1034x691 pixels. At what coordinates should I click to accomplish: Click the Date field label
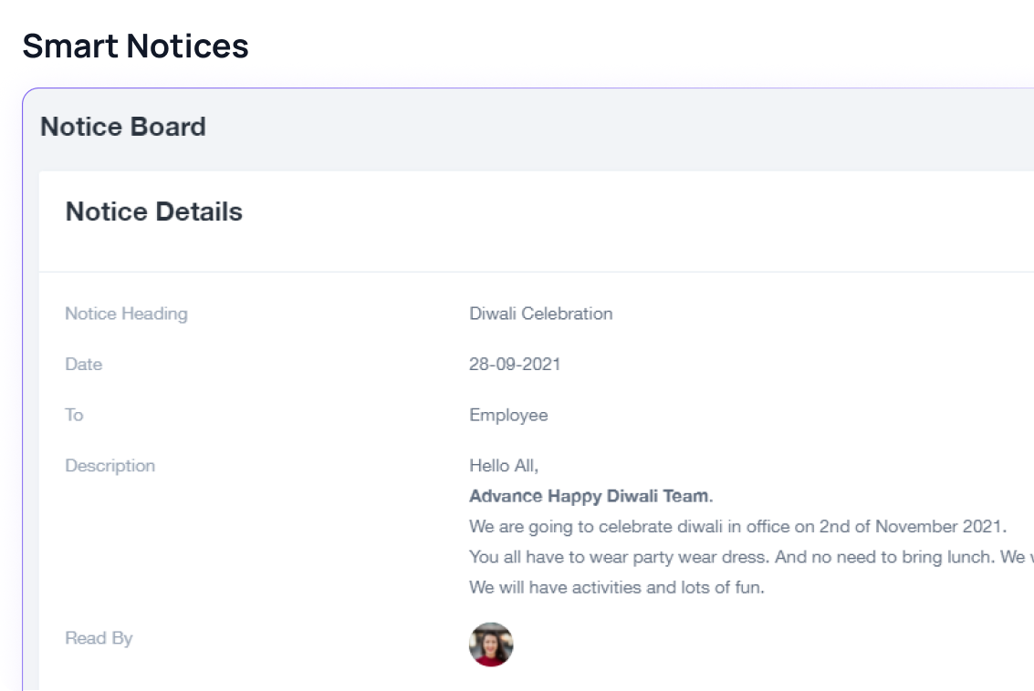click(x=84, y=365)
